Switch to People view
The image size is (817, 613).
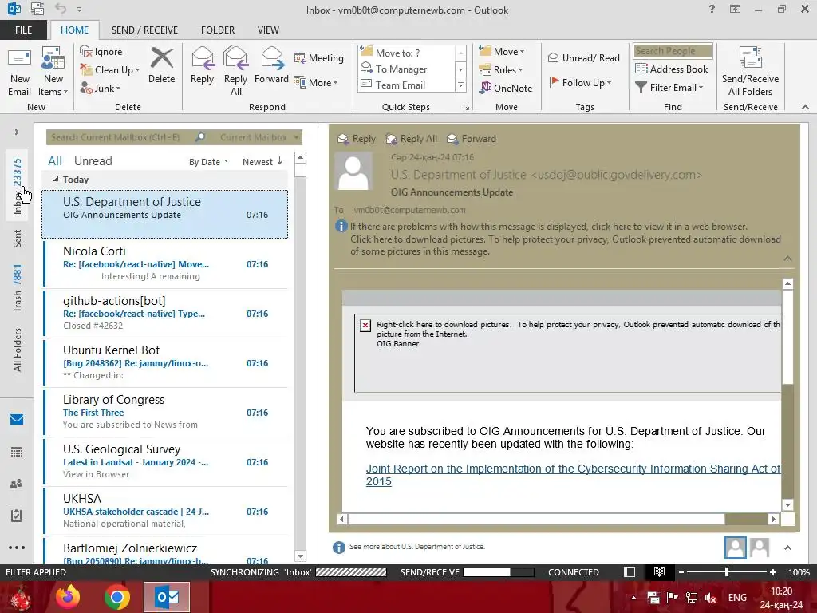(x=17, y=484)
